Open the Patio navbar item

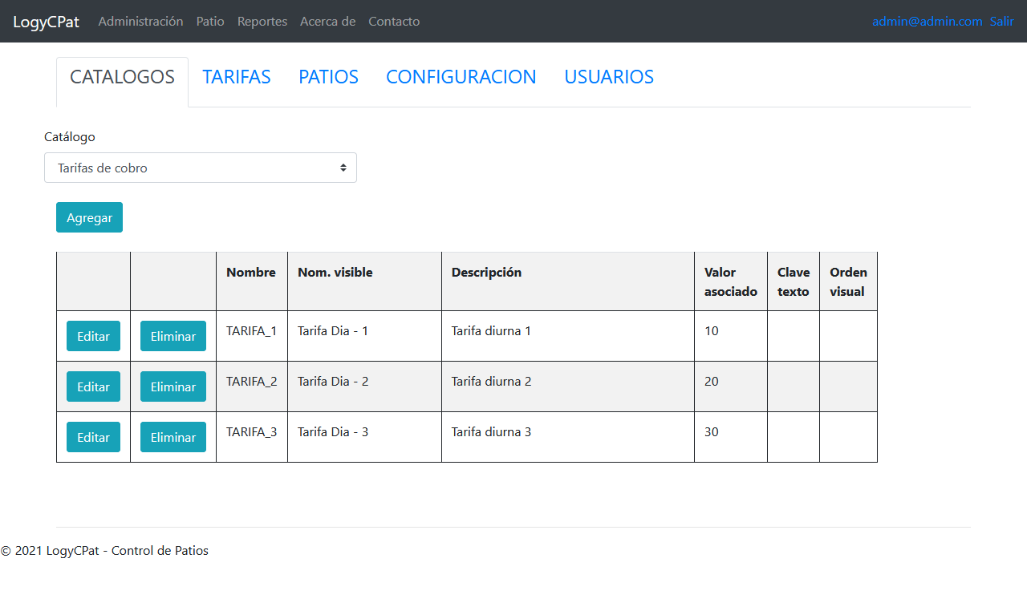coord(210,22)
